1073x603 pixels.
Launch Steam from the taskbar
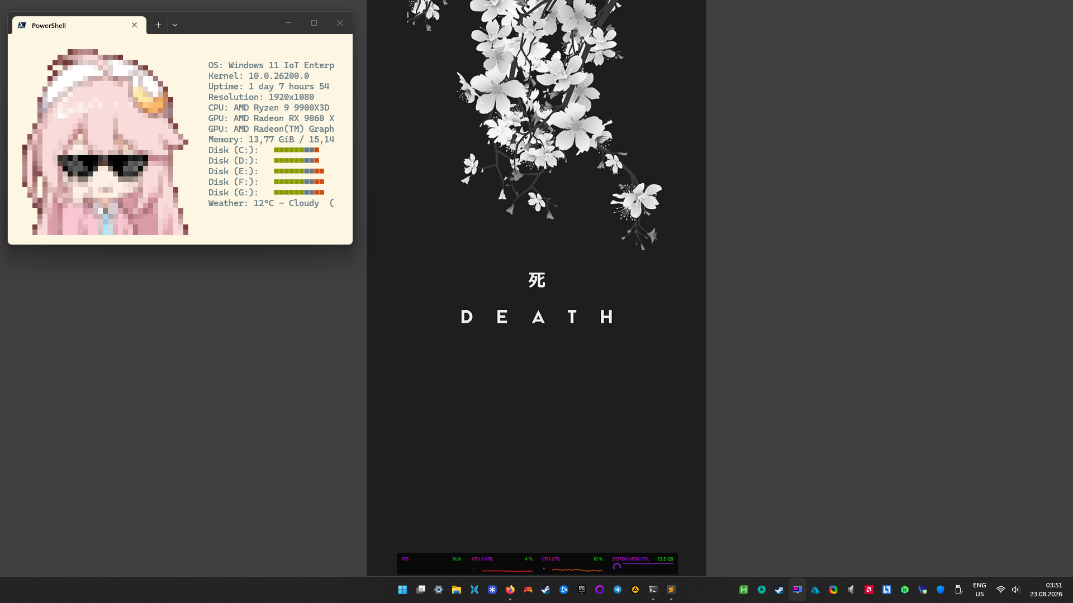546,590
